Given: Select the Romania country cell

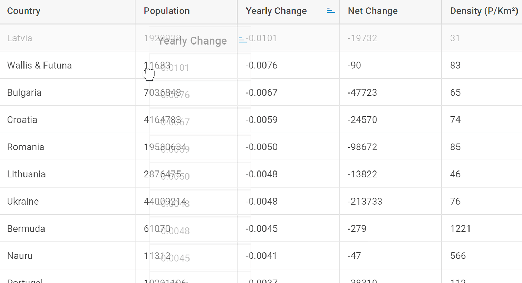Looking at the screenshot, I should (x=67, y=147).
